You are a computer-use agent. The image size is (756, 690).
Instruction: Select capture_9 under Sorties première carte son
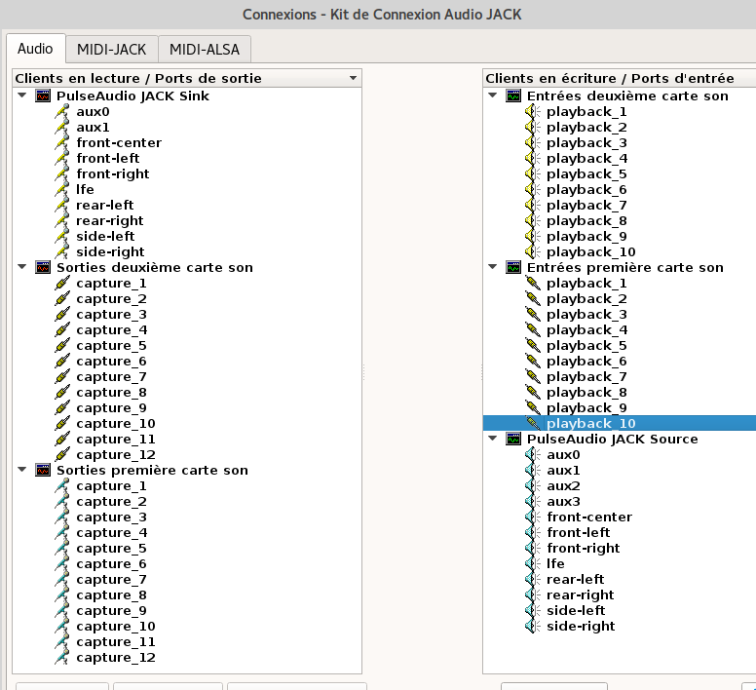point(111,611)
